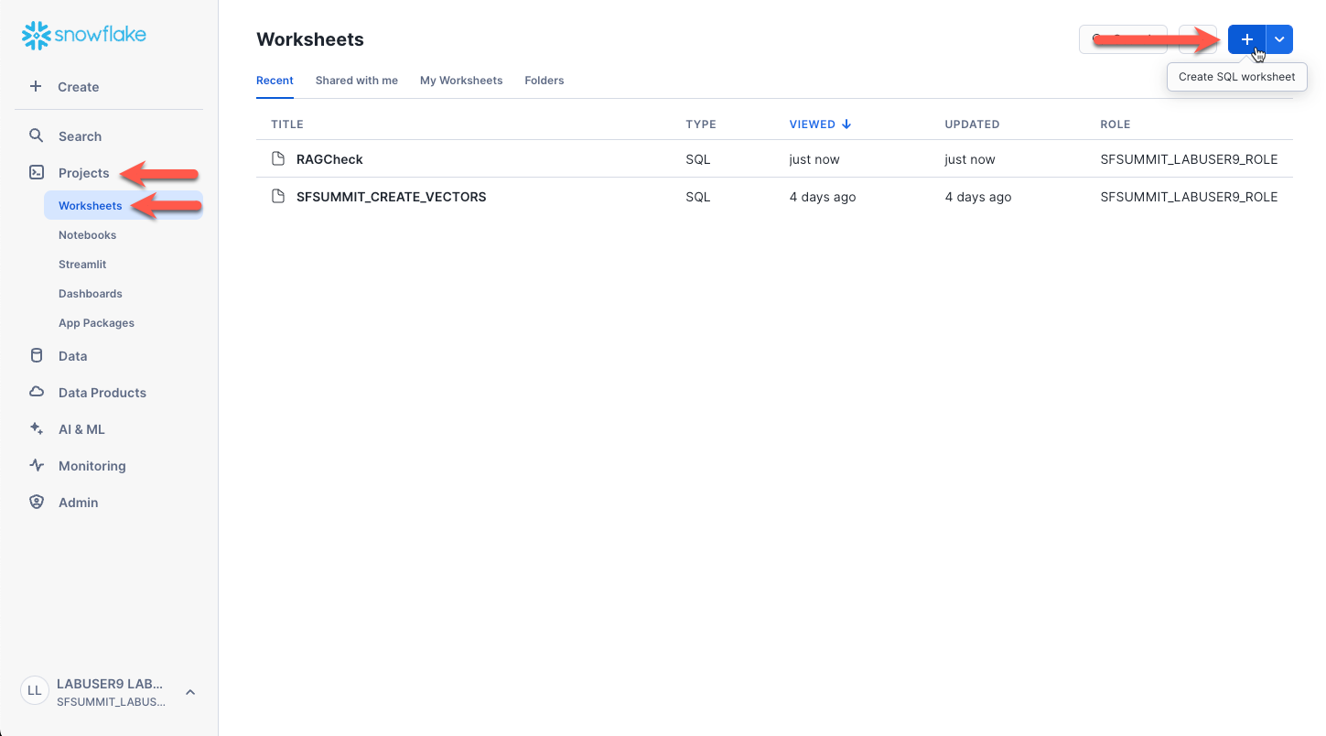
Task: Click the Projects terminal icon
Action: [37, 173]
